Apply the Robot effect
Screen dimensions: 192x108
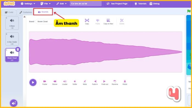(x=125, y=83)
